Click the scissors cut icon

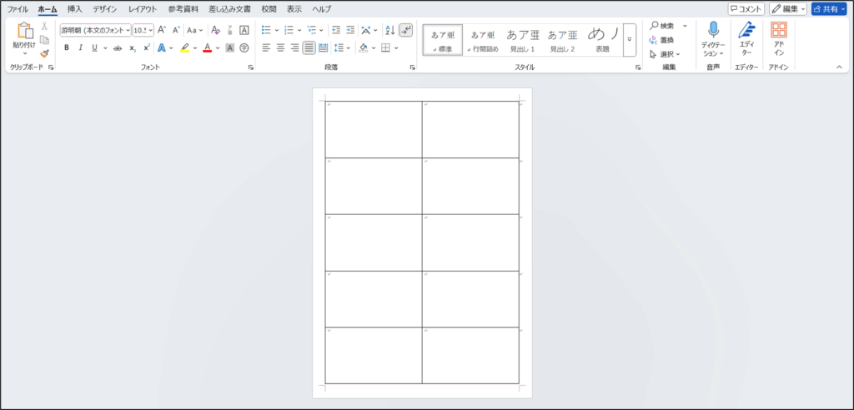[x=45, y=26]
